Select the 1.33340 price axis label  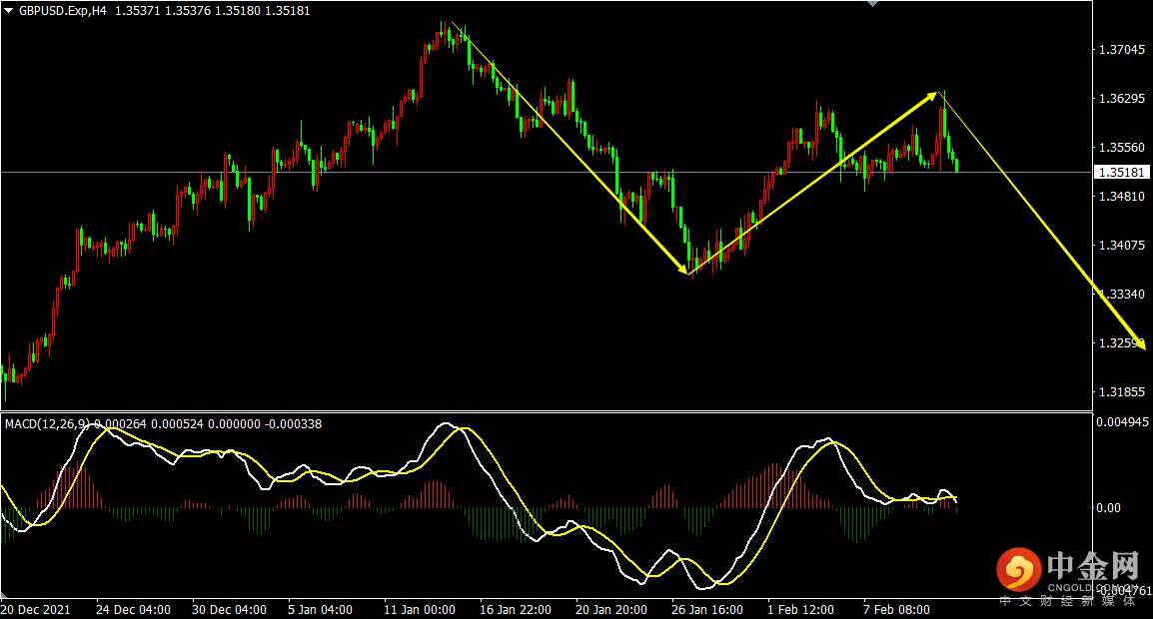tap(1120, 295)
